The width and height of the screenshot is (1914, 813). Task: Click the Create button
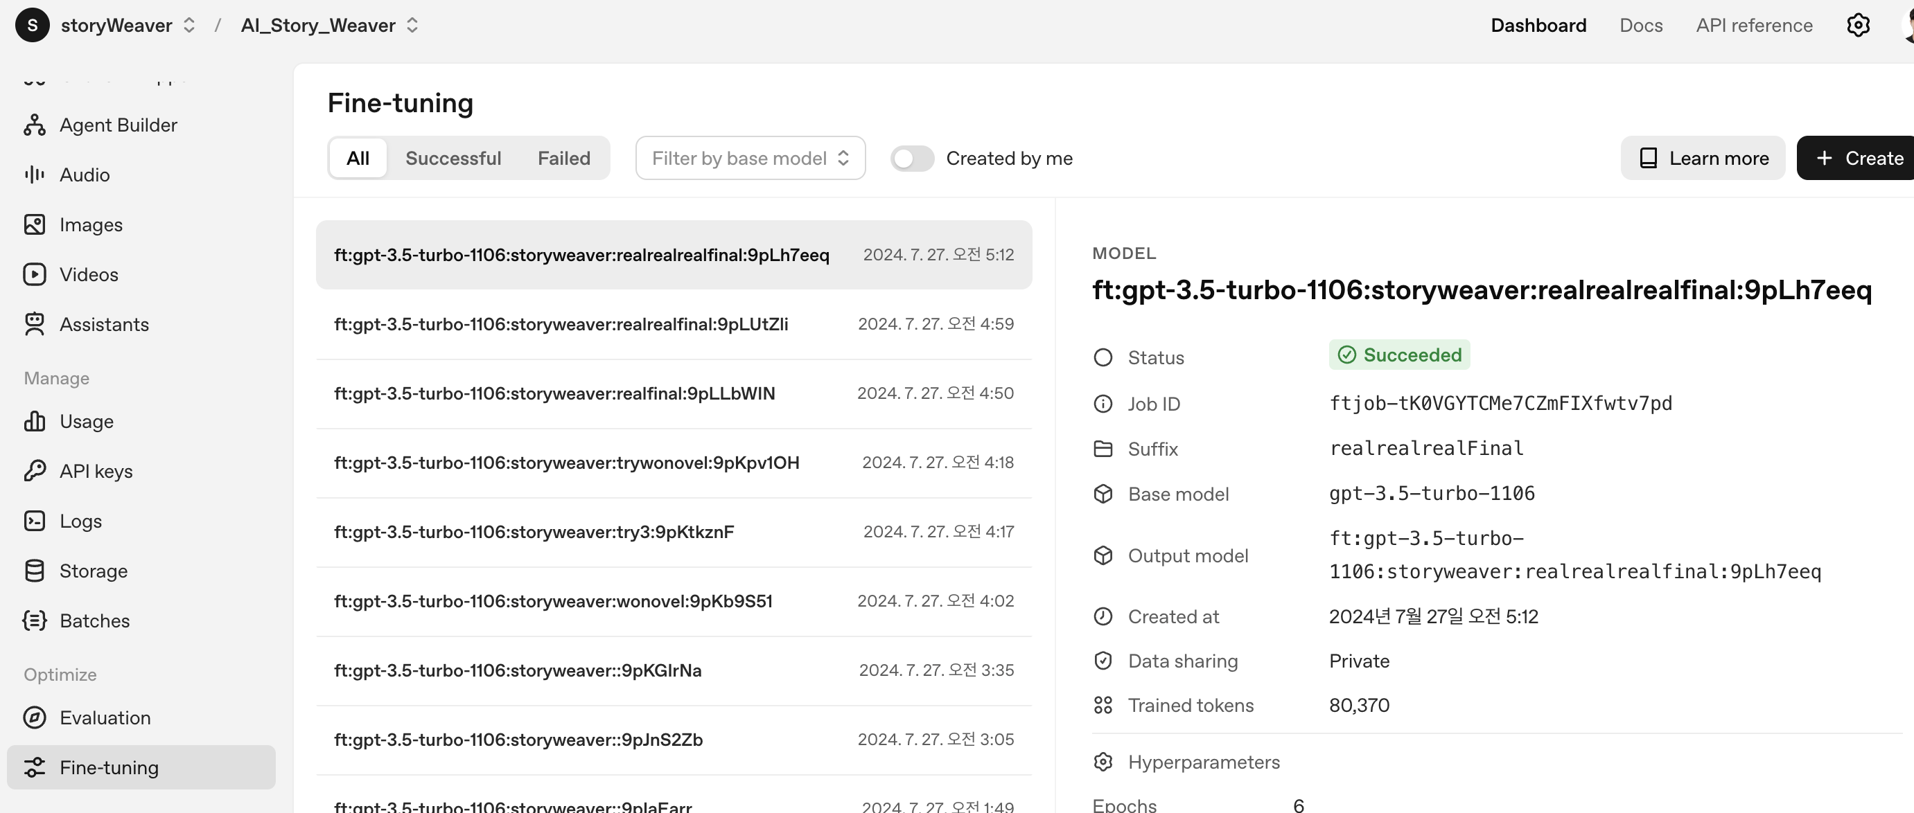[1858, 158]
